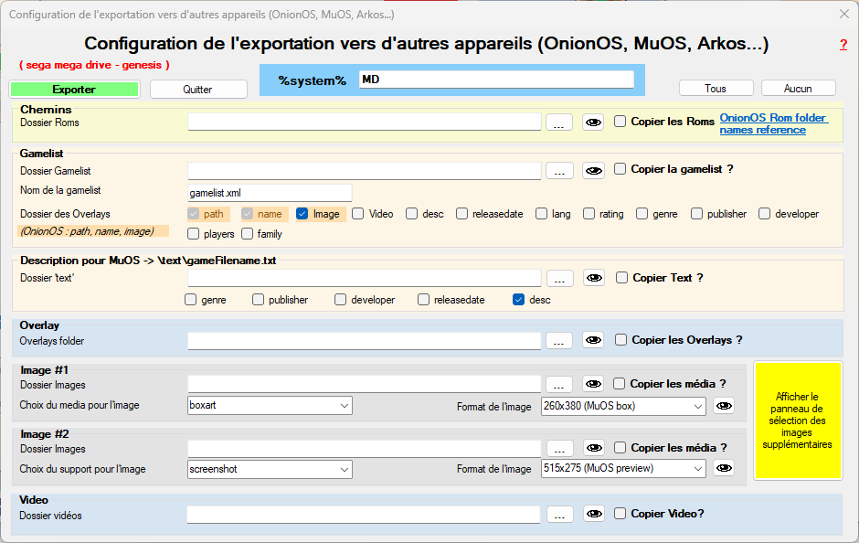Click the eye icon for Overlays folder
The height and width of the screenshot is (543, 859).
(593, 340)
